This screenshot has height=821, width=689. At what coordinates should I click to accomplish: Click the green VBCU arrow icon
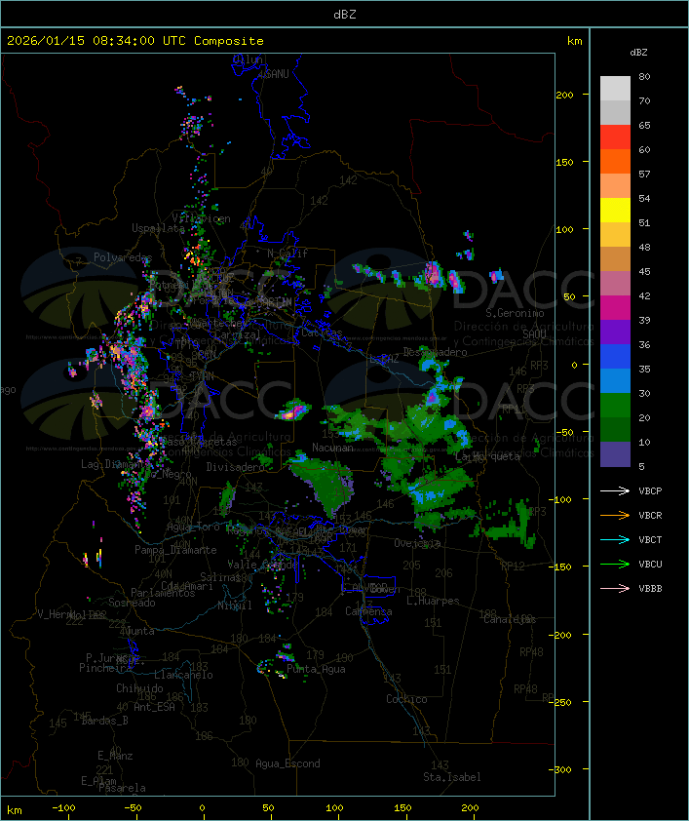[x=615, y=564]
